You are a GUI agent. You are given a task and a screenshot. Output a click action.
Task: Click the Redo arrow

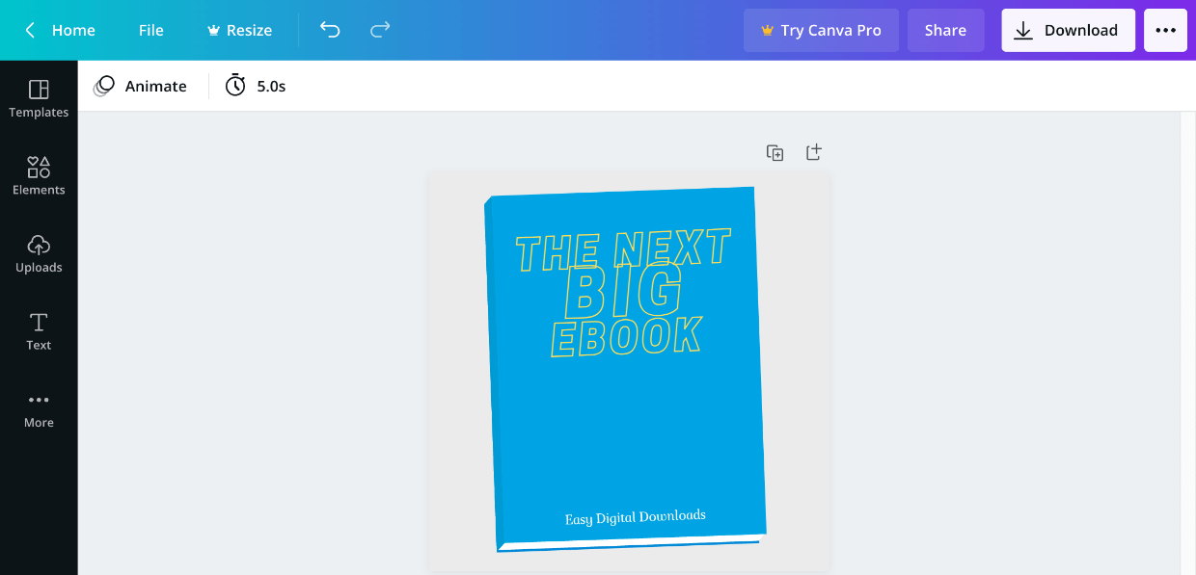pos(380,30)
